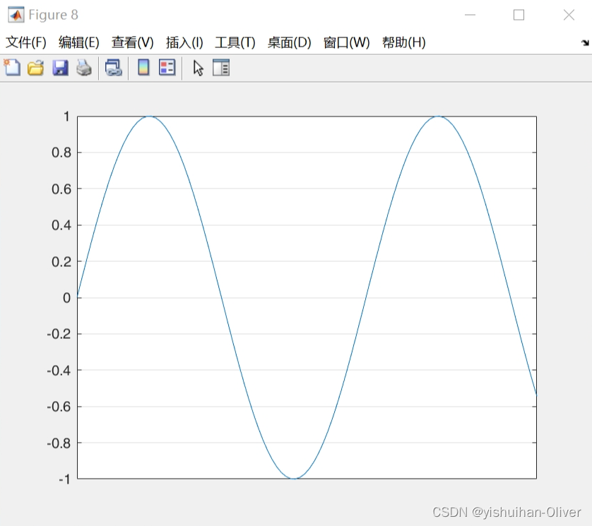
Task: Dock the figure with the corner arrow
Action: 585,42
